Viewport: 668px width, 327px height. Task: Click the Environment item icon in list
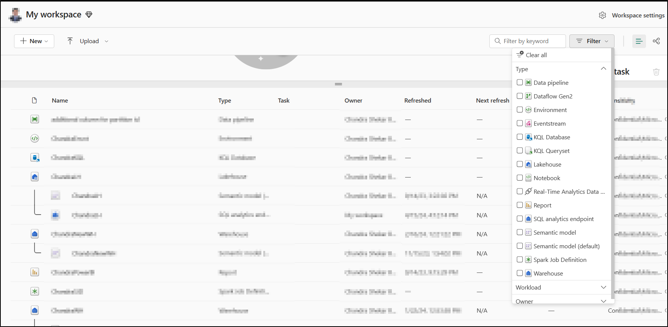35,139
